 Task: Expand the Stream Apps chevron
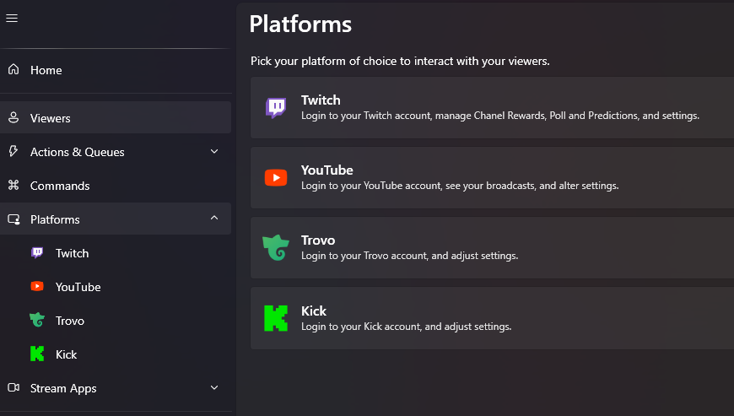click(x=214, y=387)
